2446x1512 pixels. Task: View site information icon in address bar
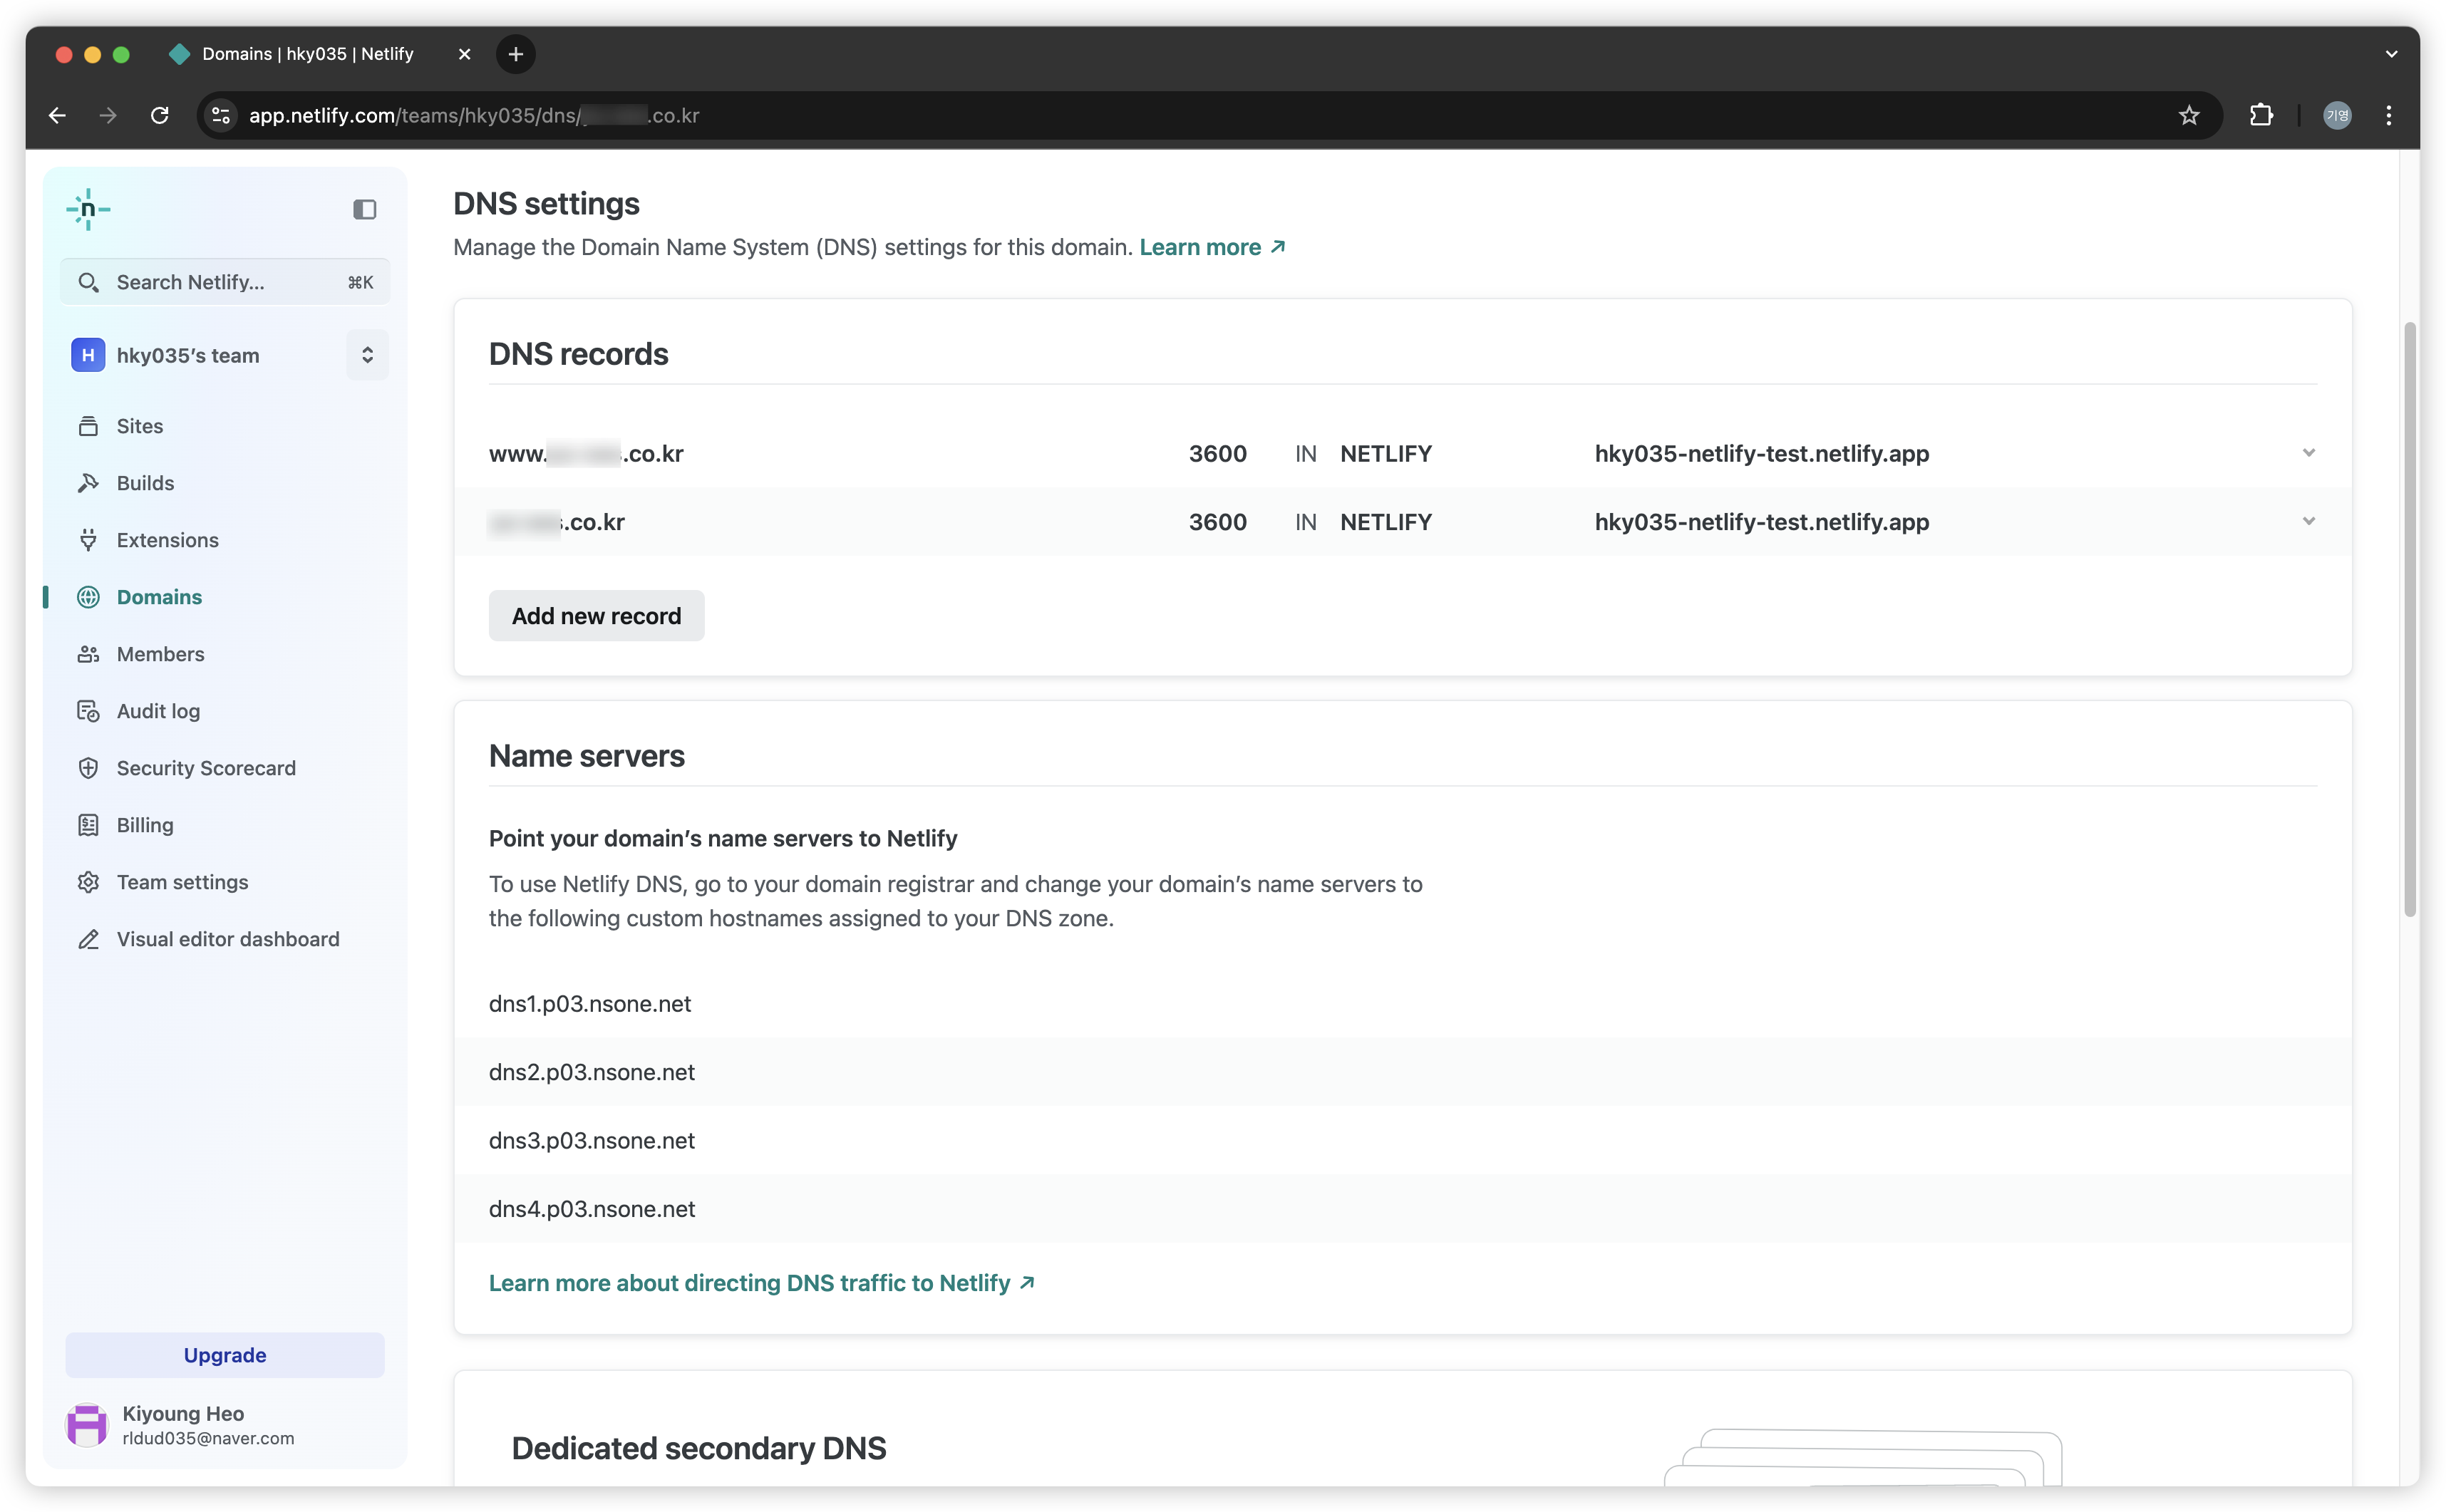221,115
